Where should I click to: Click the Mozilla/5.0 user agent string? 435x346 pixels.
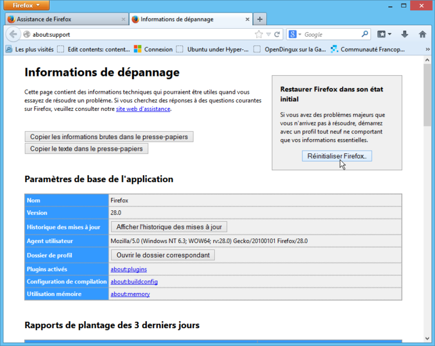209,241
